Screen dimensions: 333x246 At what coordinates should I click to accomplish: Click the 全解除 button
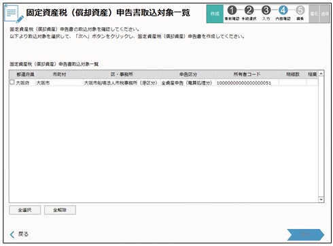60,210
